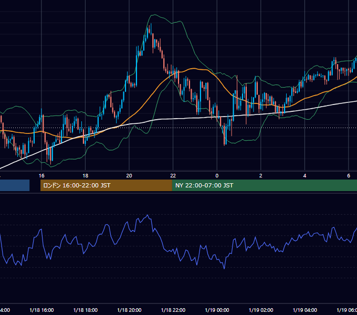Screen dimensions: 357x315
Task: Click the 22 hour label on chart axis
Action: click(x=173, y=176)
